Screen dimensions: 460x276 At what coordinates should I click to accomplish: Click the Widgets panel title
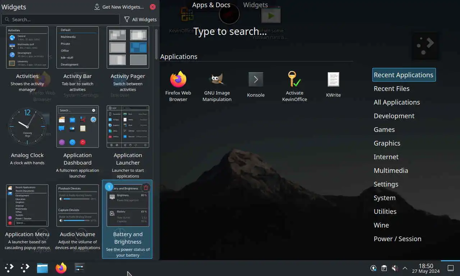click(x=14, y=7)
